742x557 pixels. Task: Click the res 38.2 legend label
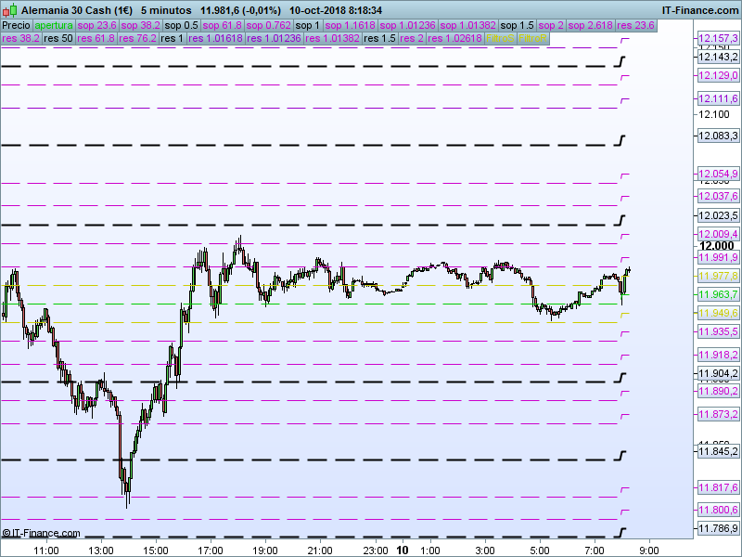[x=20, y=38]
